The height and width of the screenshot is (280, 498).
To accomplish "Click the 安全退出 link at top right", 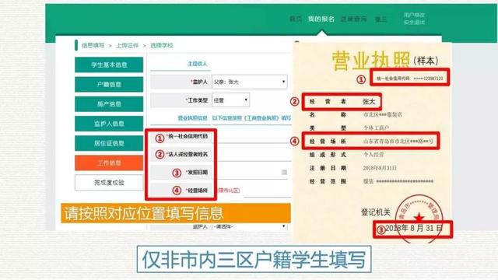I will tap(414, 23).
